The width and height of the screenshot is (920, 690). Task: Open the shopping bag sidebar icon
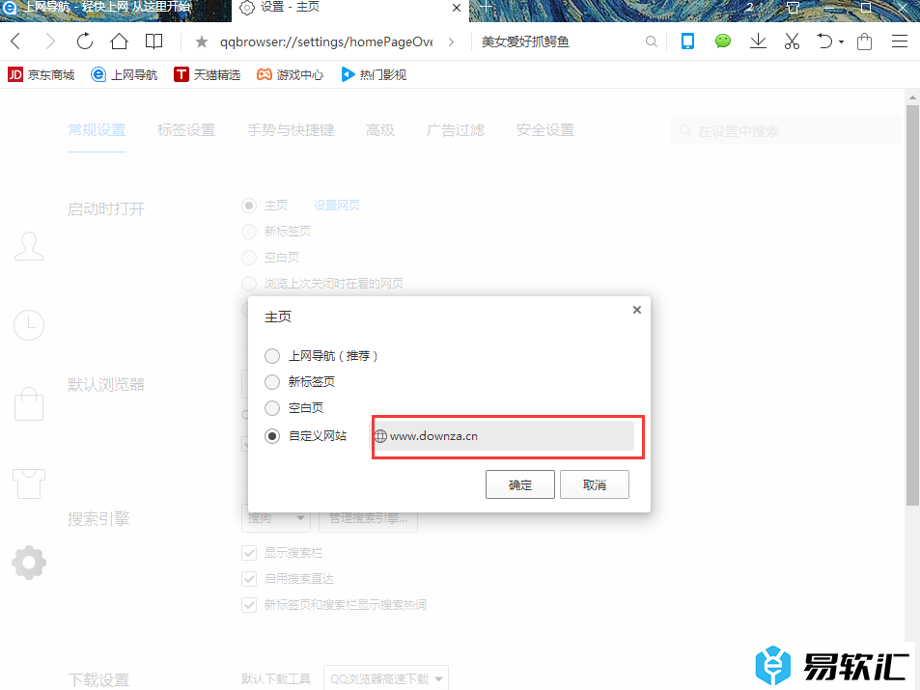pos(29,404)
